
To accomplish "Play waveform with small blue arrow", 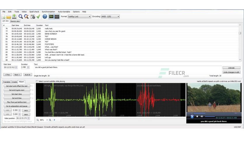I will tap(54, 120).
